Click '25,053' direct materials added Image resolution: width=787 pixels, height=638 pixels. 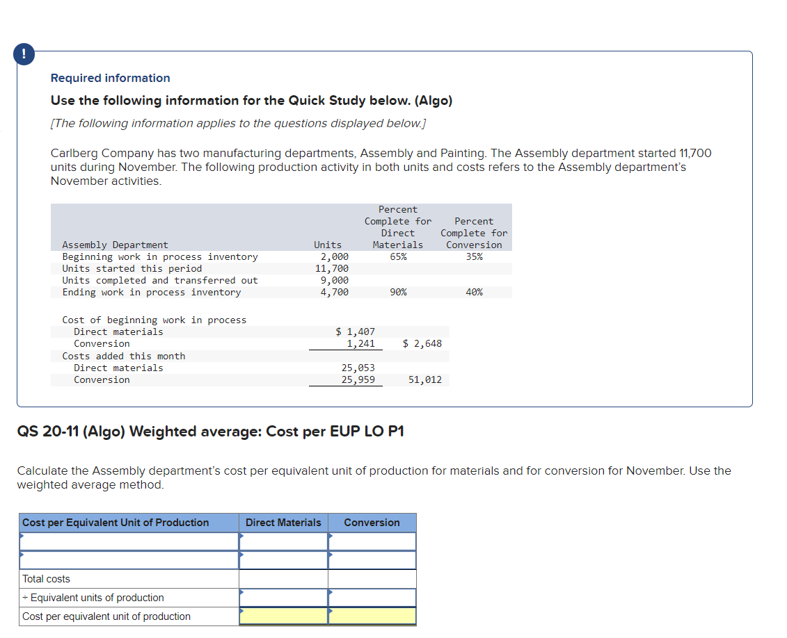point(358,368)
